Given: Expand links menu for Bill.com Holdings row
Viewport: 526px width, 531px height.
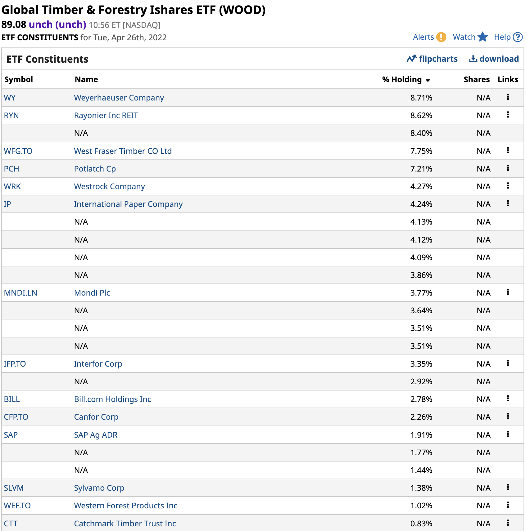Looking at the screenshot, I should (508, 399).
